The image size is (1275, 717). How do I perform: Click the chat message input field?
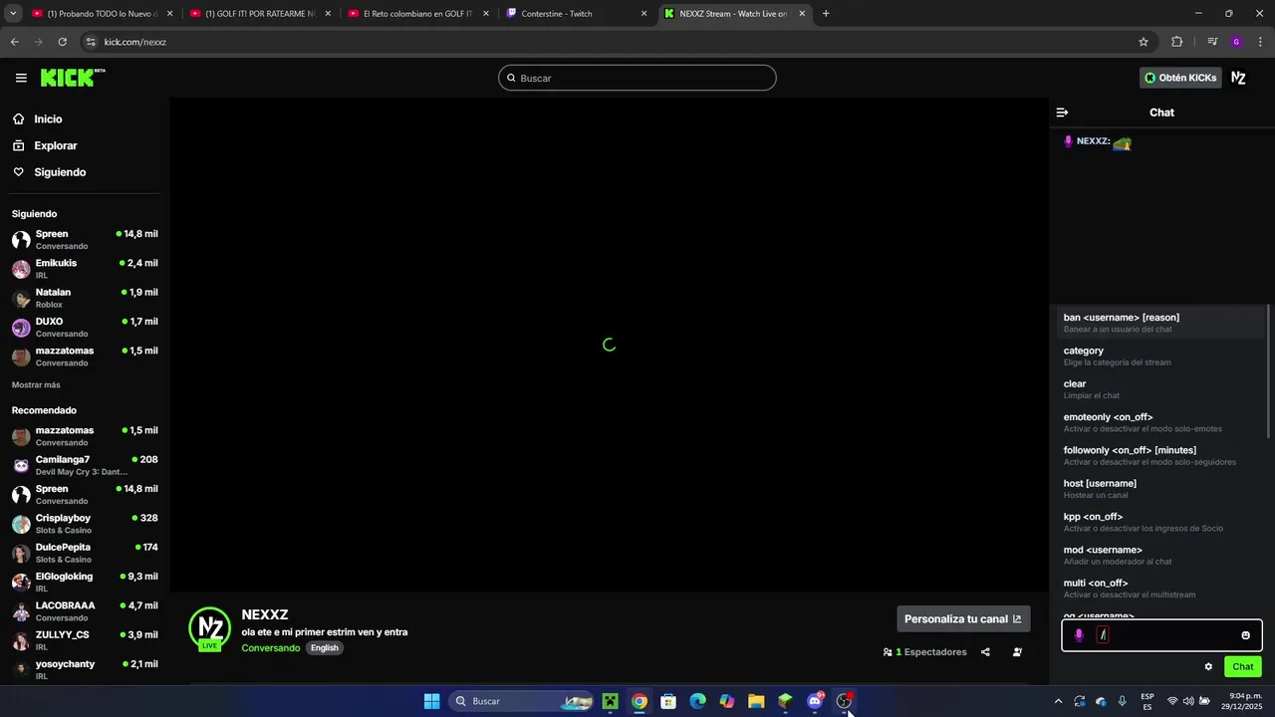click(1161, 635)
